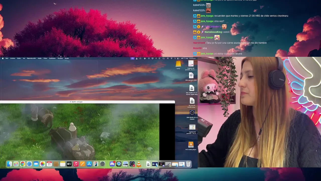Open the Notes app in the Dock

(x=62, y=164)
